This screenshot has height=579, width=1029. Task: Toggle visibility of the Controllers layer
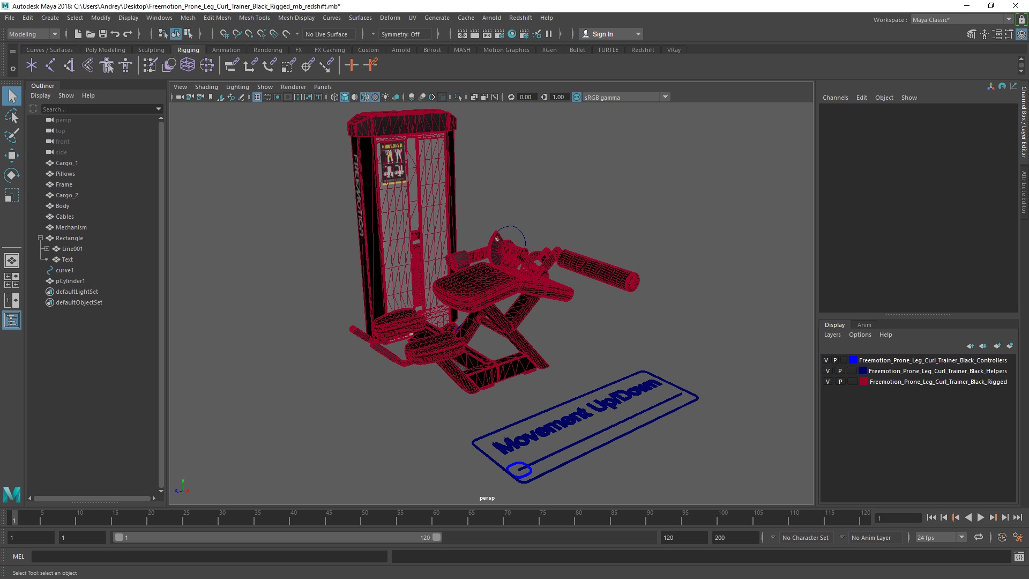(826, 360)
